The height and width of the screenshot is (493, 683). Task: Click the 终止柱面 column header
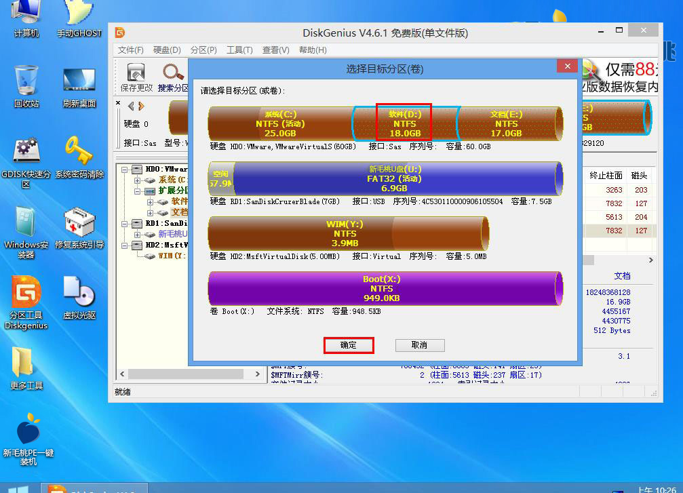click(606, 176)
